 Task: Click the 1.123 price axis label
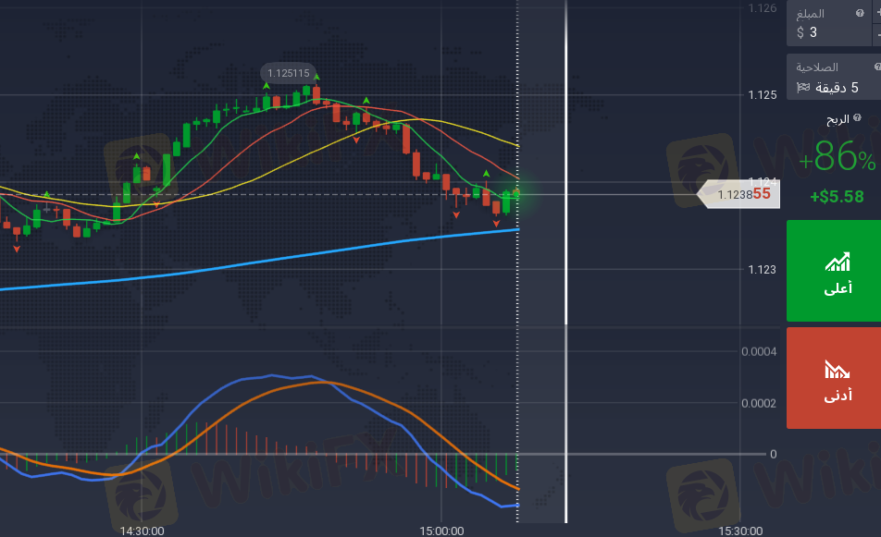pyautogui.click(x=763, y=269)
